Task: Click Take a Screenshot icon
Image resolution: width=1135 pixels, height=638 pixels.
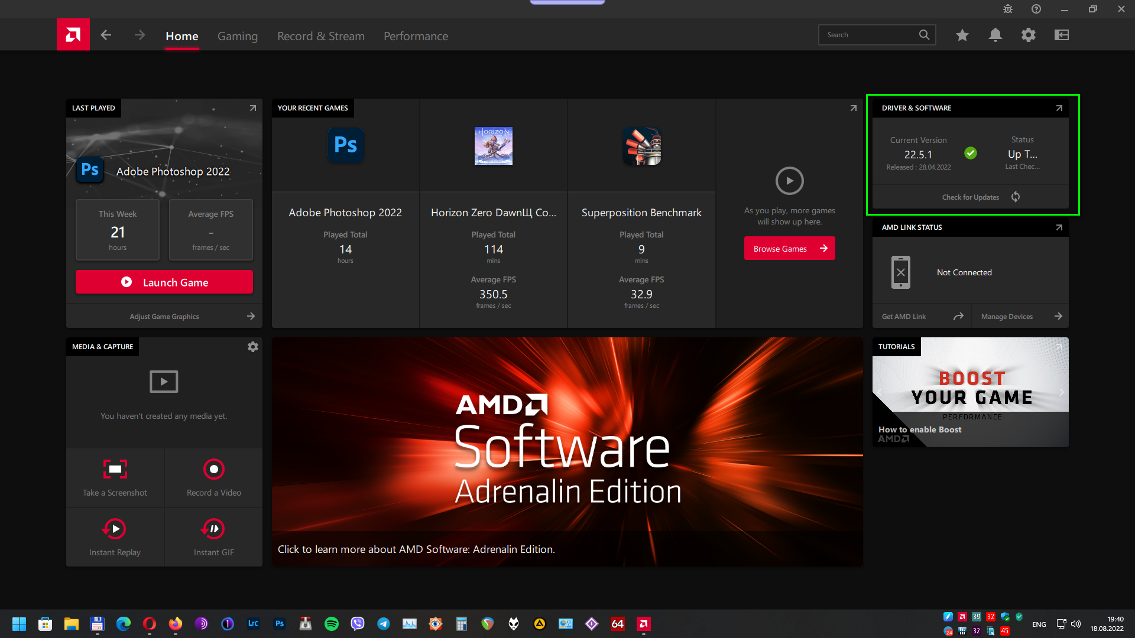Action: [115, 469]
